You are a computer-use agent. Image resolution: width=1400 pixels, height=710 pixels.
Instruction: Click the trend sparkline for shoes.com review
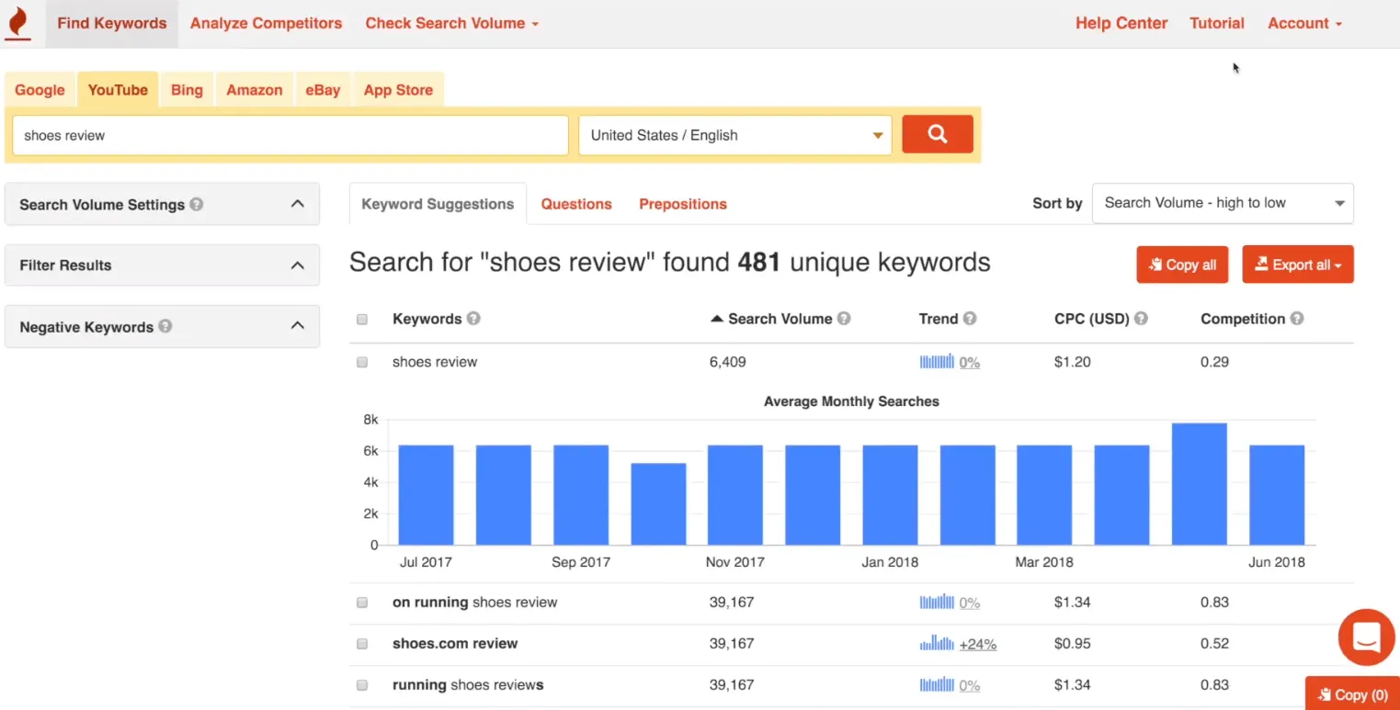point(937,644)
